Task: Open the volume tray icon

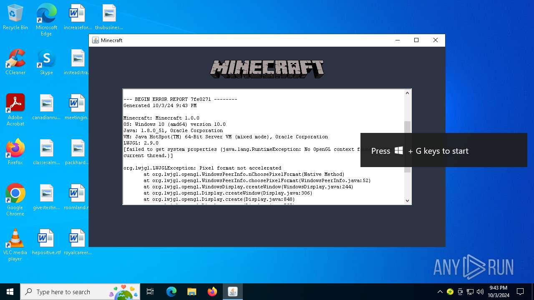Action: (480, 292)
